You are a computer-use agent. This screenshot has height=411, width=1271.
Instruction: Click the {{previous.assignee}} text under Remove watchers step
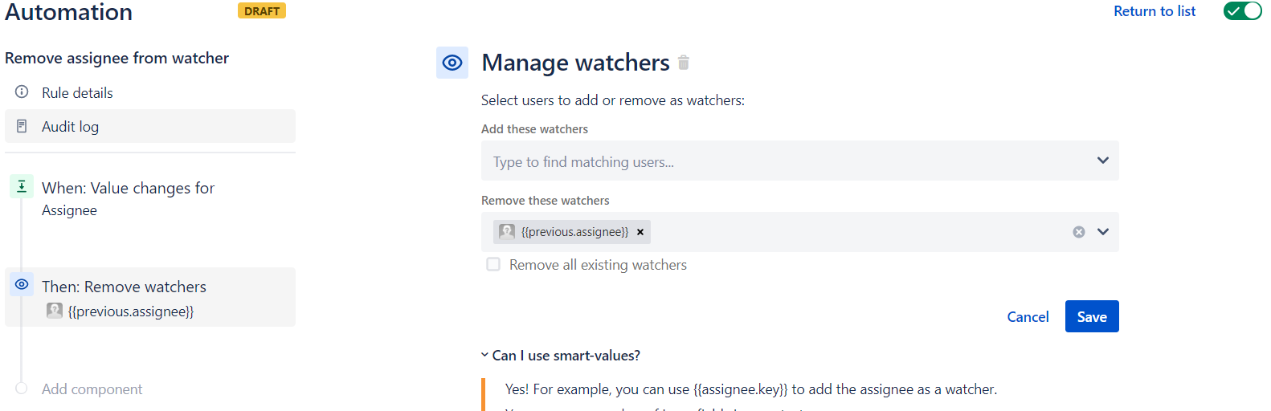click(131, 311)
